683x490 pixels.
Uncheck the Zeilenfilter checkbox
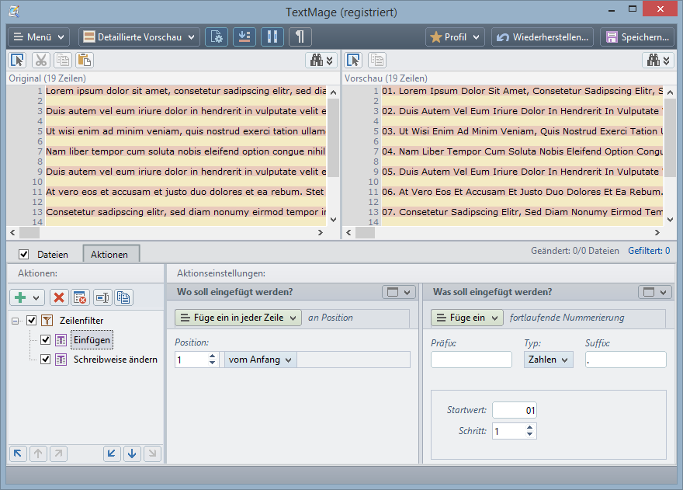tap(32, 320)
